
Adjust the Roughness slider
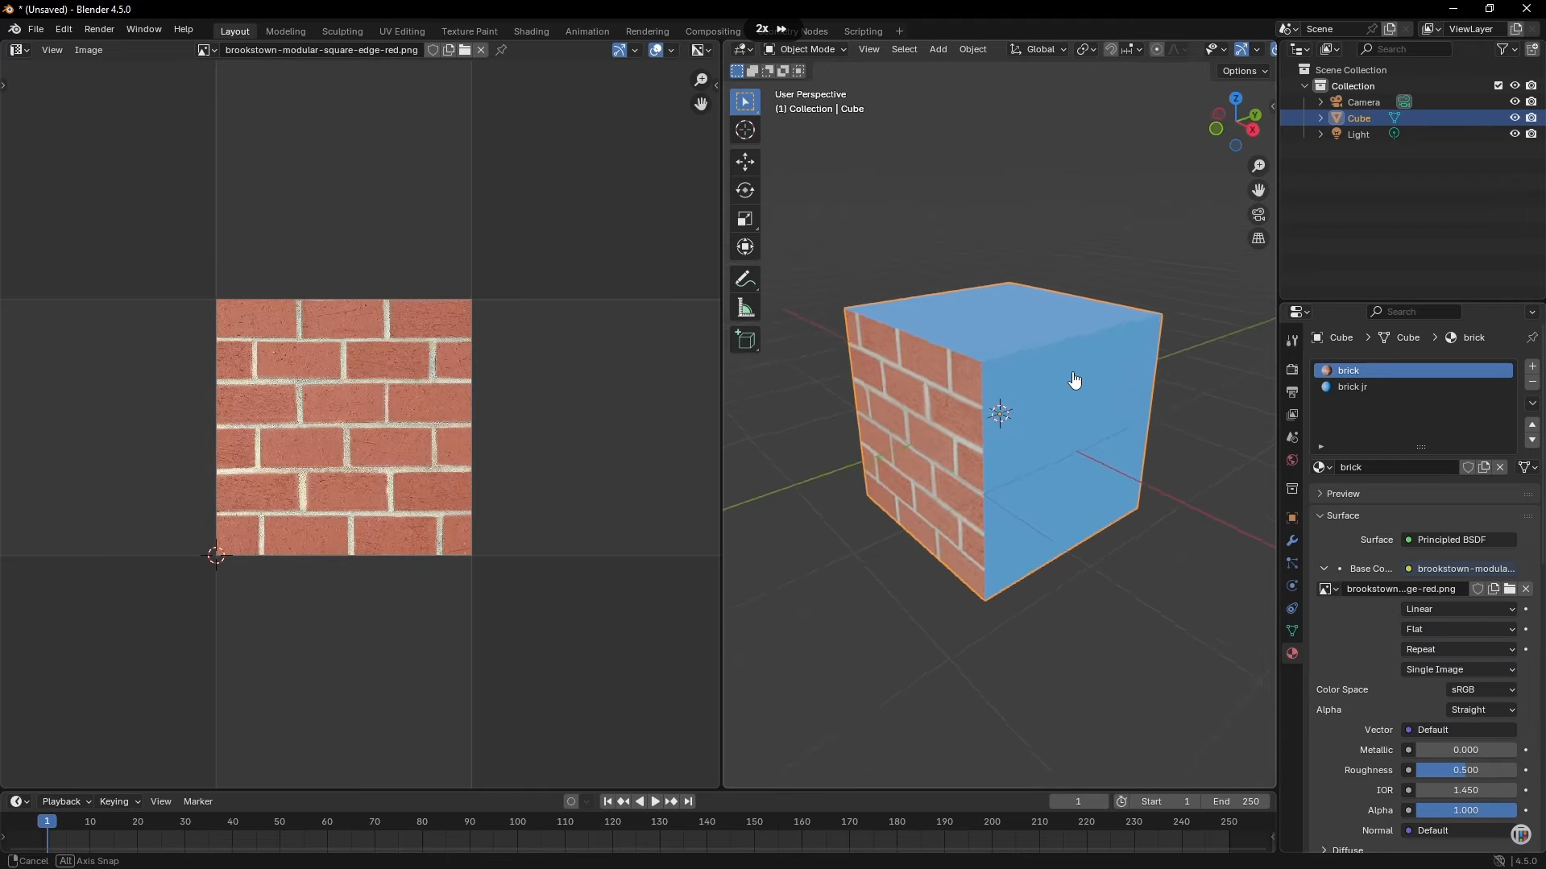(1465, 771)
